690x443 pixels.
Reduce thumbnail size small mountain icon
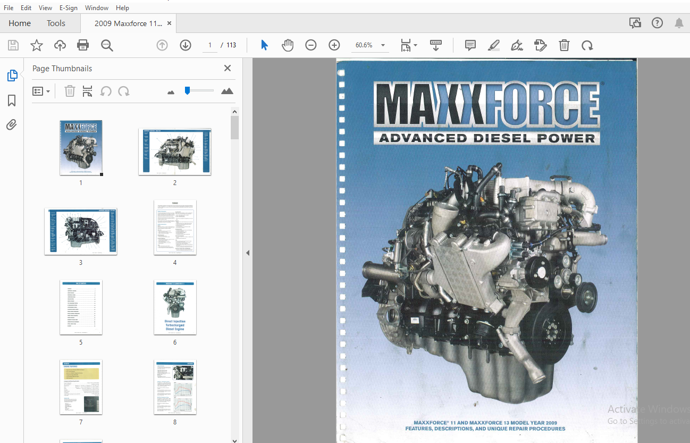point(171,92)
